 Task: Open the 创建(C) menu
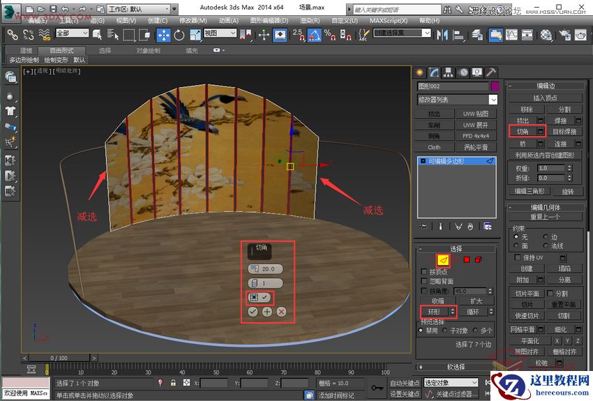(x=158, y=20)
